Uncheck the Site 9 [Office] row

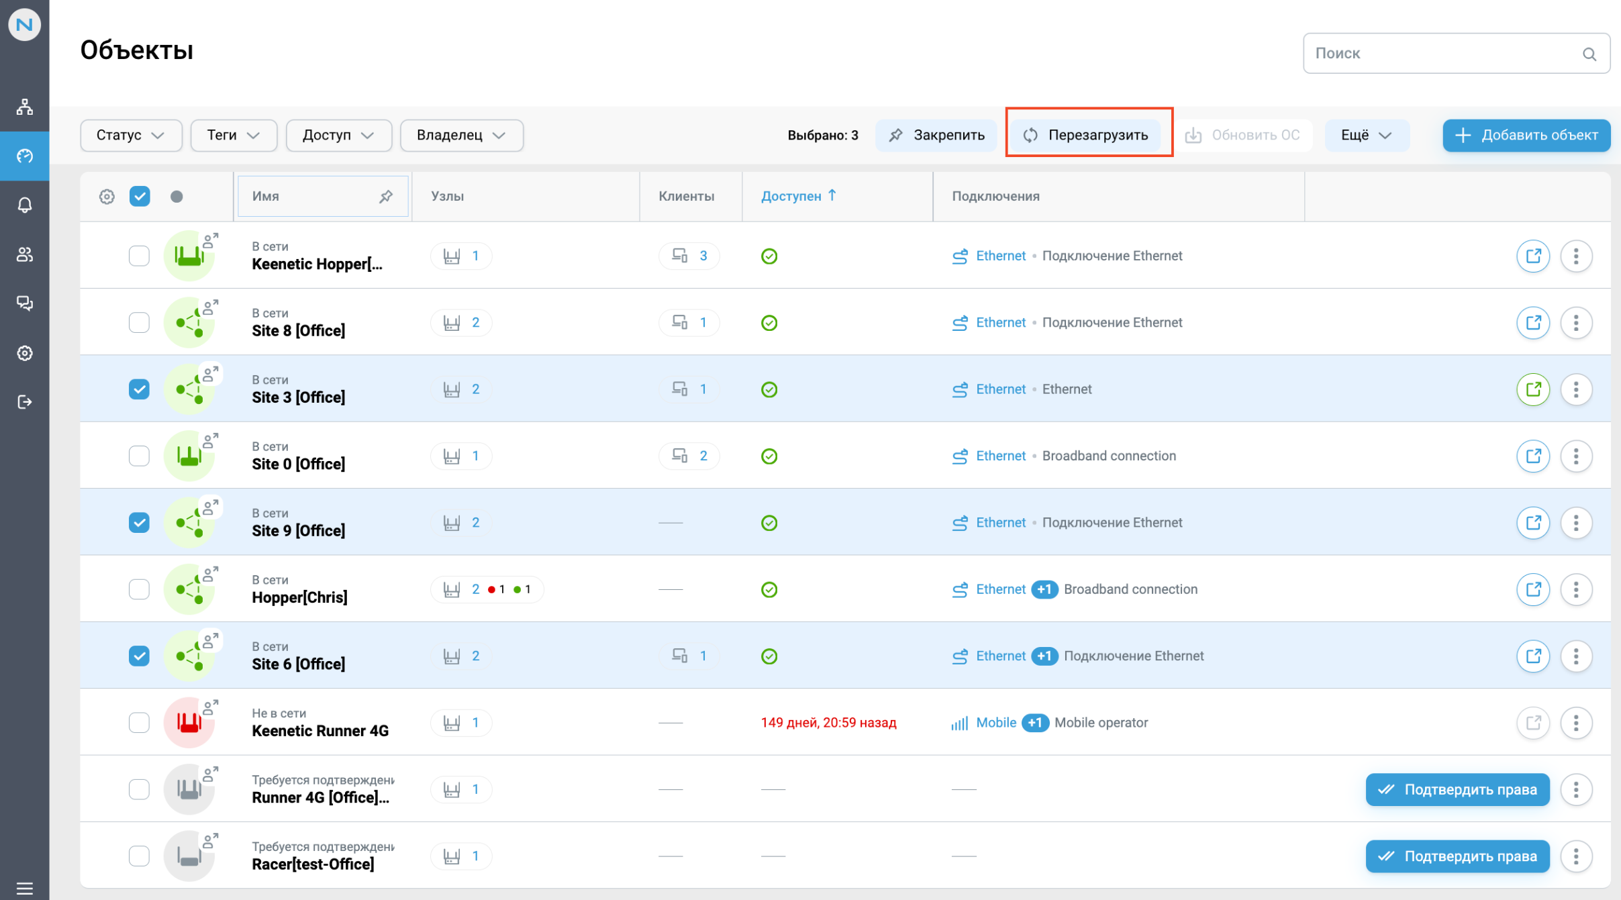pyautogui.click(x=139, y=523)
